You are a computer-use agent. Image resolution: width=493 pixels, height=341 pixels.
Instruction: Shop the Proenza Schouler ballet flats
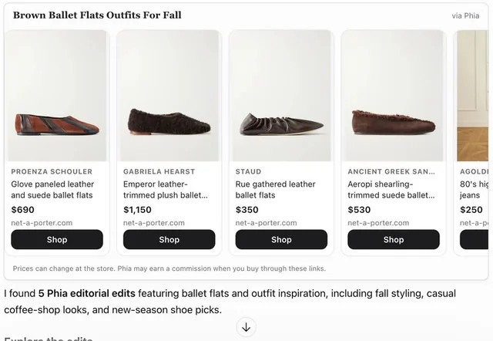coord(57,240)
